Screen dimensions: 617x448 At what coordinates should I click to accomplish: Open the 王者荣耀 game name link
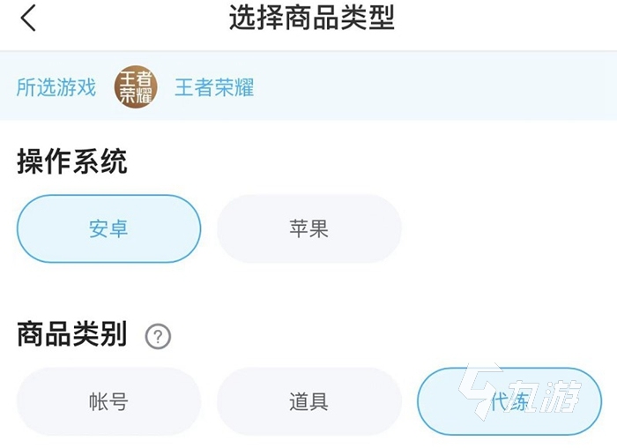214,88
